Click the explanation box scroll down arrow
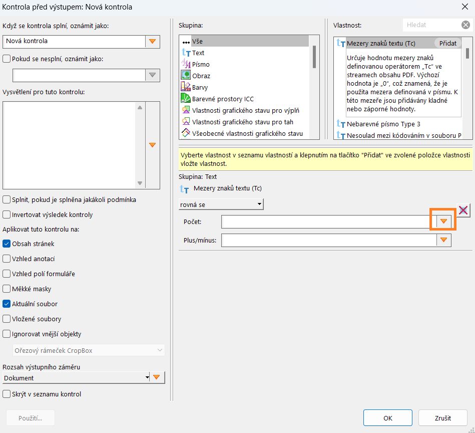This screenshot has height=433, width=475. [140, 183]
